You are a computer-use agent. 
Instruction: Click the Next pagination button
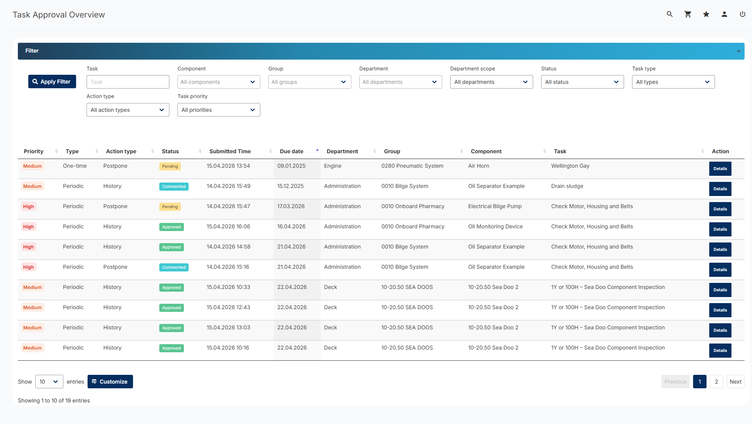(x=735, y=382)
